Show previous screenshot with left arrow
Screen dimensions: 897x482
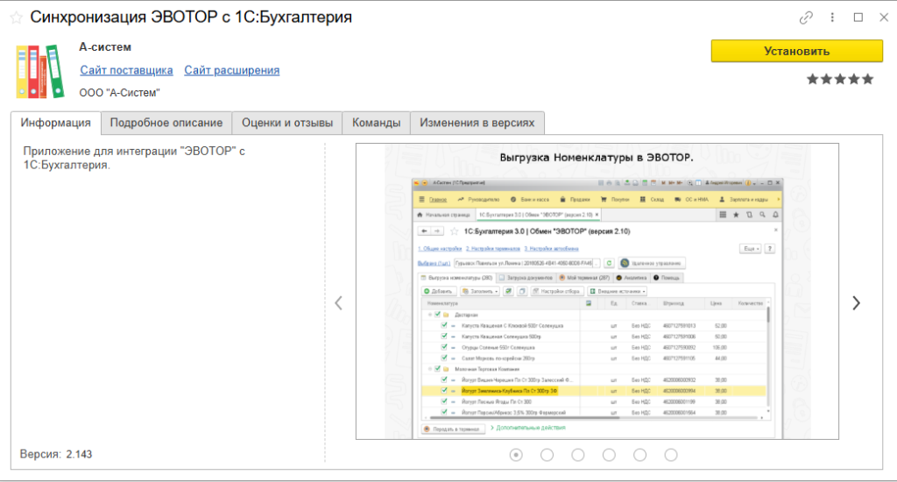pyautogui.click(x=339, y=303)
